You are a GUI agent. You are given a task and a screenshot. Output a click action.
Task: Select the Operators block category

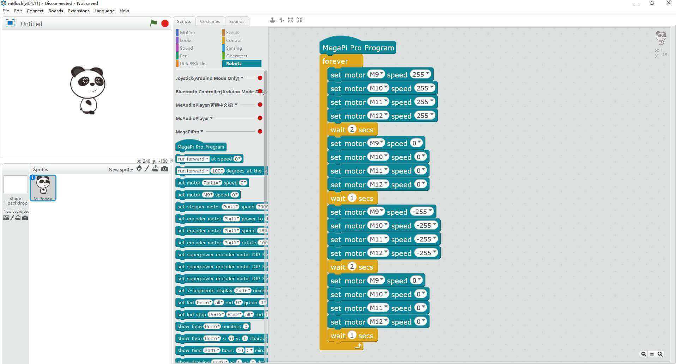click(236, 56)
